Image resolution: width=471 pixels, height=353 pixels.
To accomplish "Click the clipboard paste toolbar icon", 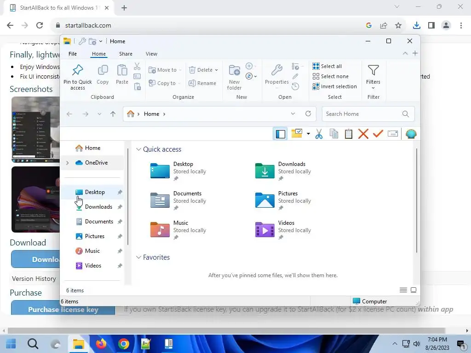I will click(349, 134).
